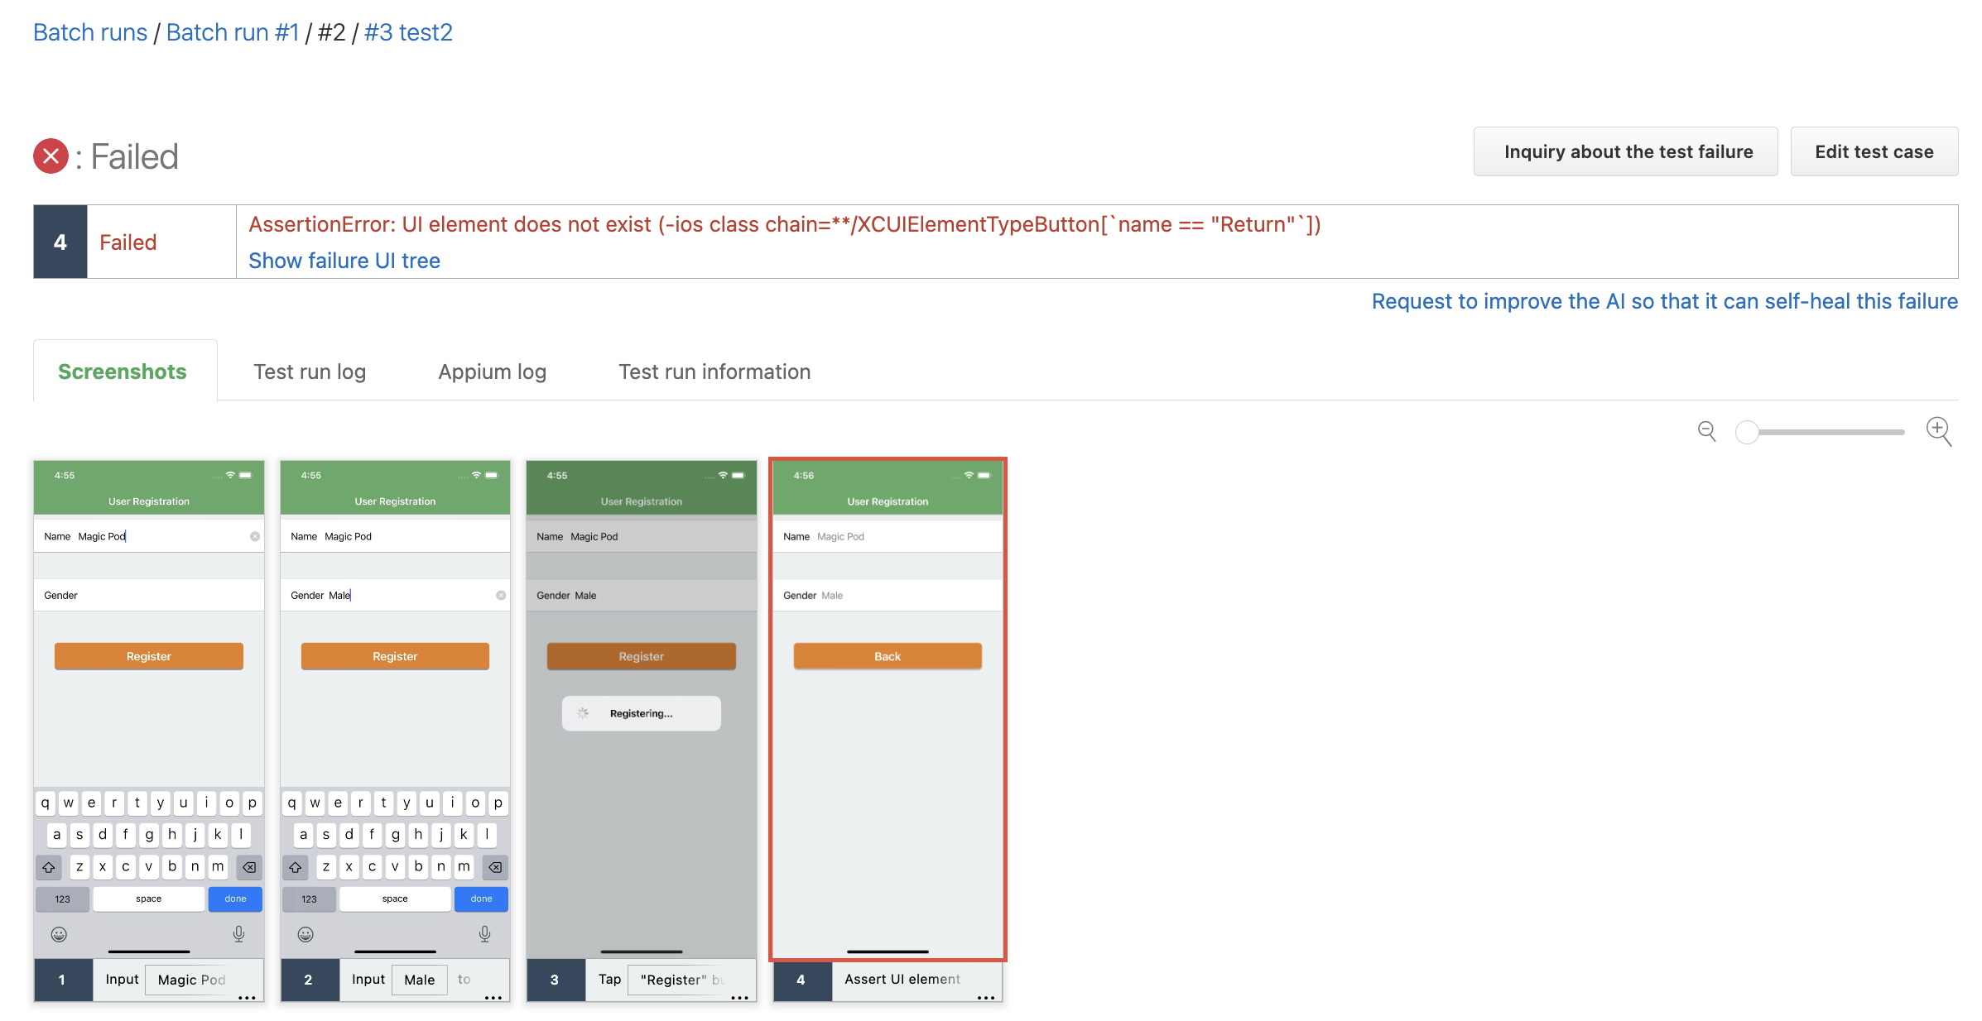Viewport: 1982px width, 1021px height.
Task: Click the AssertionError message text
Action: tap(785, 224)
